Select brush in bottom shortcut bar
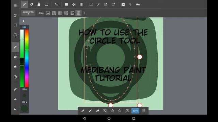Viewport: 218px width, 122px height. (90, 111)
